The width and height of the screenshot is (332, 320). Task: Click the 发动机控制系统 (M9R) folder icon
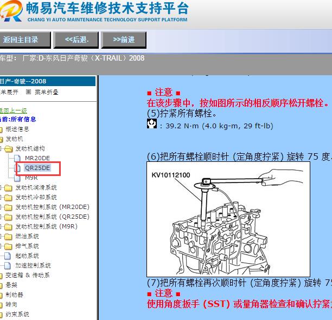coord(8,227)
